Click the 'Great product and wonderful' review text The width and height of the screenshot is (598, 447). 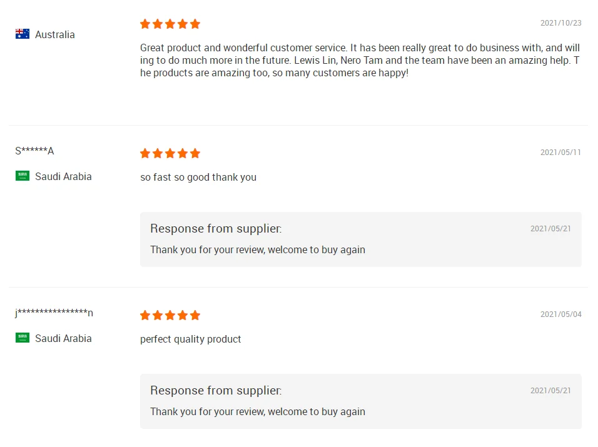click(360, 60)
